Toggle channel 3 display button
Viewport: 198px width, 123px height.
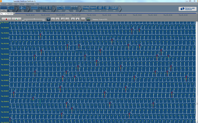[x=57, y=19]
